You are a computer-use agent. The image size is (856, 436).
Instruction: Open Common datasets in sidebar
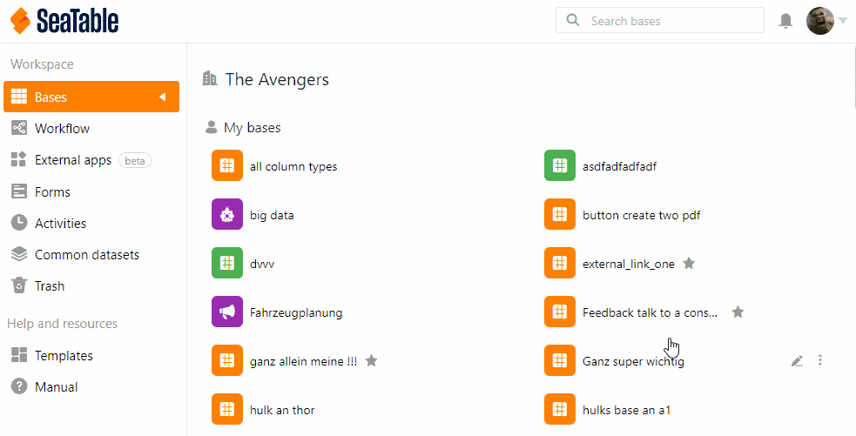pyautogui.click(x=86, y=255)
